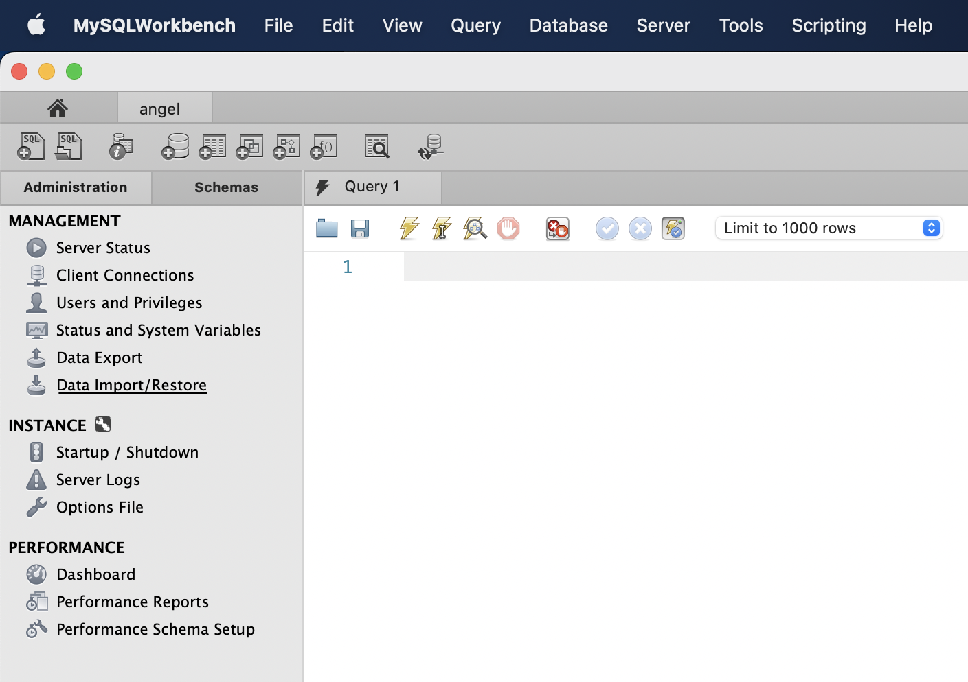Viewport: 968px width, 682px height.
Task: Rollback transaction X icon
Action: [640, 228]
